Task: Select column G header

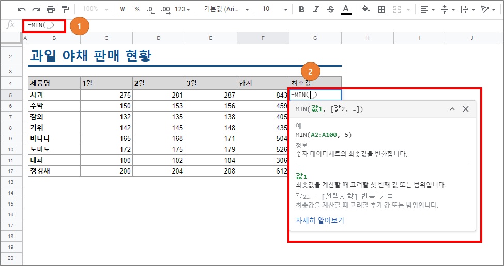Action: (315, 38)
